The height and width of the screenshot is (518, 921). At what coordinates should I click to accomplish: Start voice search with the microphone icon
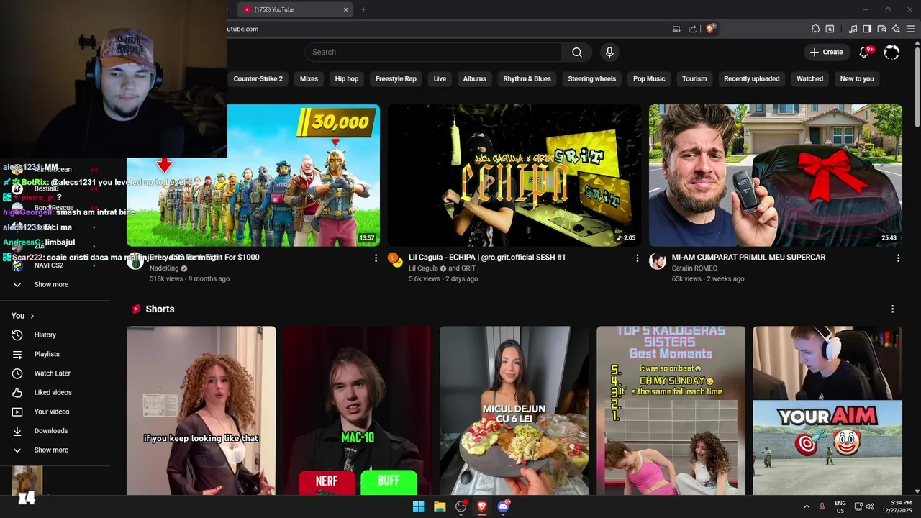point(609,52)
